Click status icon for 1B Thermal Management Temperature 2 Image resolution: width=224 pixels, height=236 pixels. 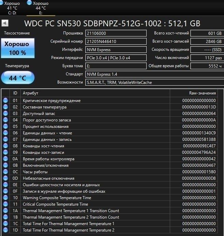[5, 217]
